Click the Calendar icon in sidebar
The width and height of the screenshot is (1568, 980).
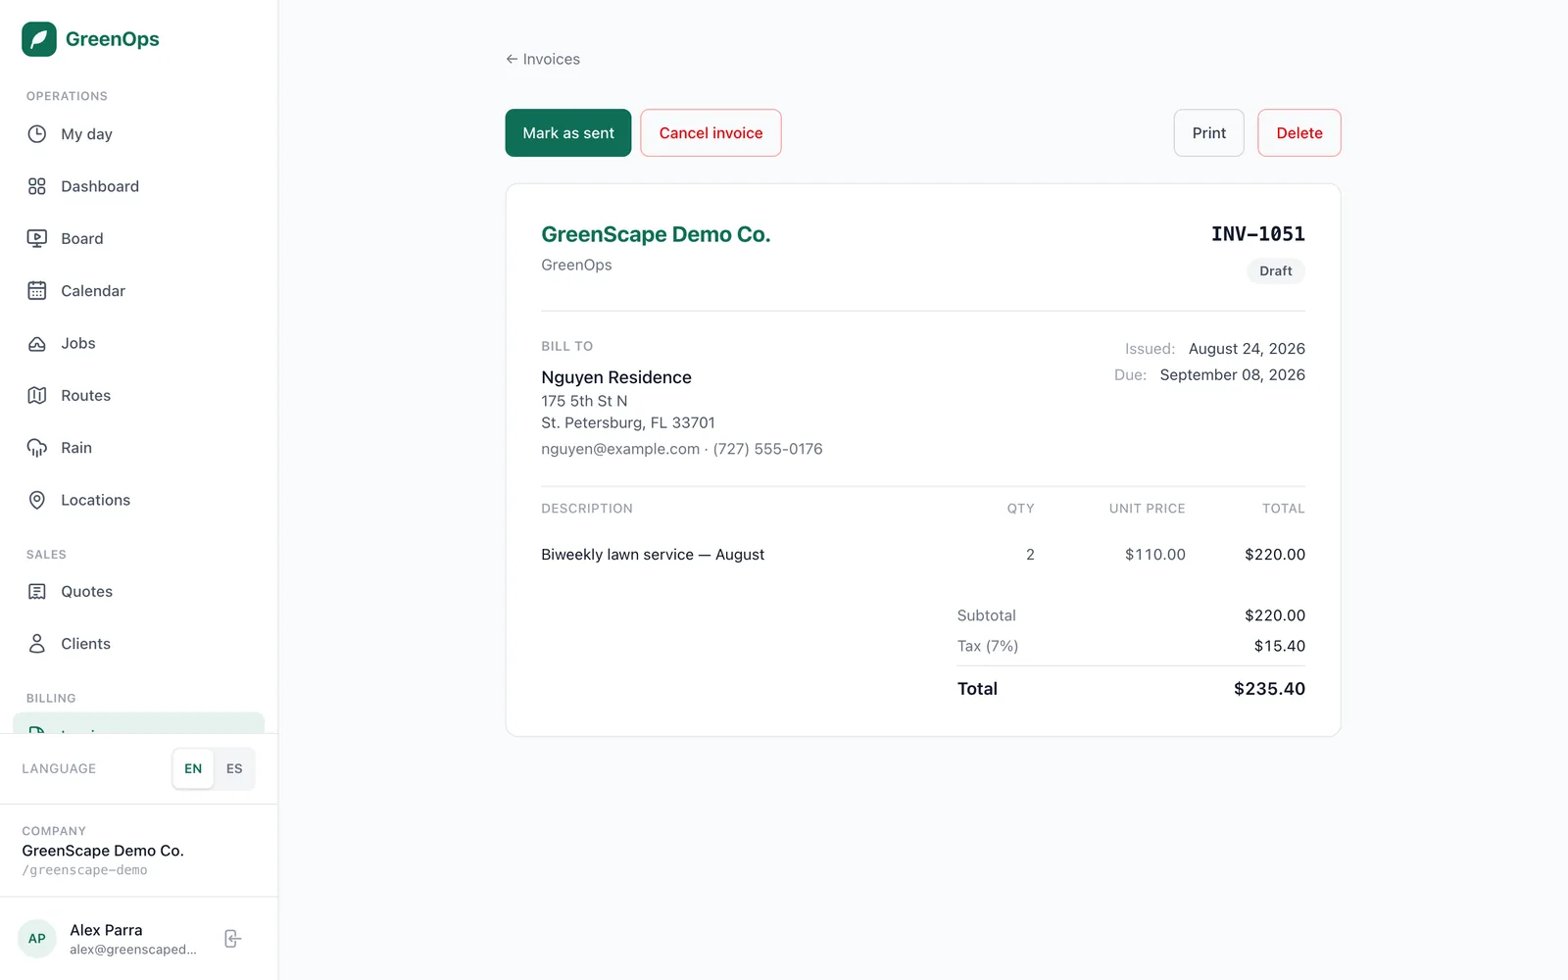coord(37,291)
